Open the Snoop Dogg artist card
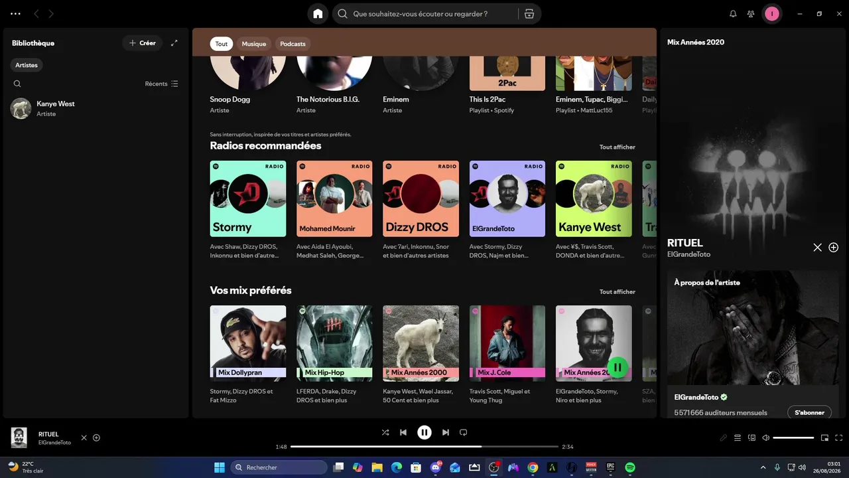The height and width of the screenshot is (478, 849). click(x=248, y=85)
